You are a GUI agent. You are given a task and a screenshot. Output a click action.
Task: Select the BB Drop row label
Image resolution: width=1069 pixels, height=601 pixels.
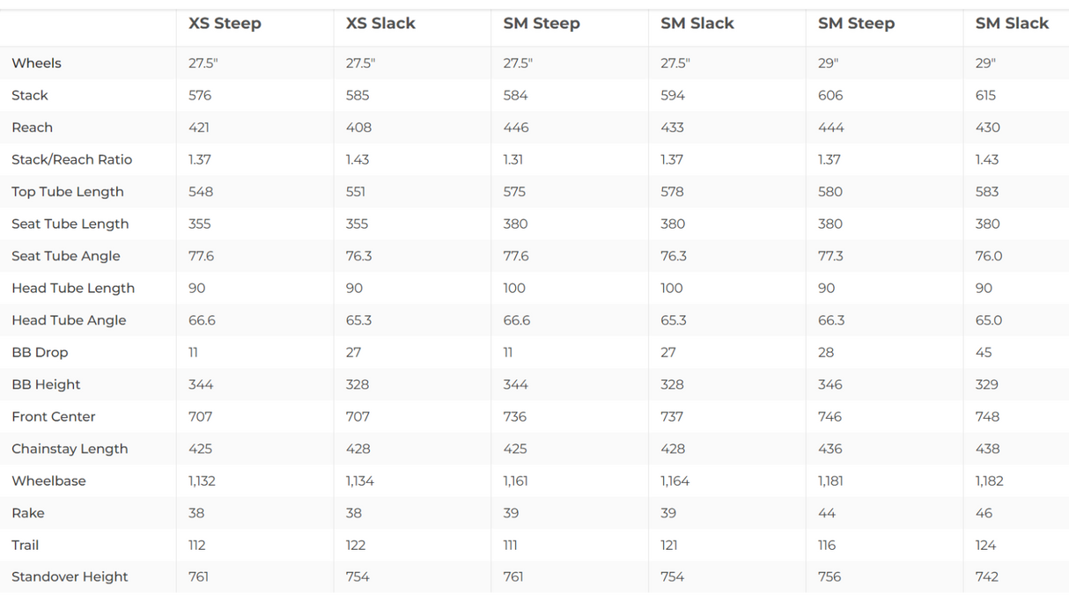point(40,352)
